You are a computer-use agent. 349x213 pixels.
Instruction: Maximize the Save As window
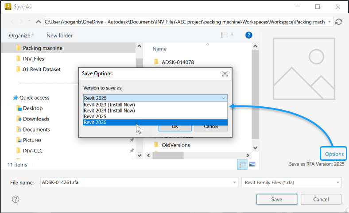tap(318, 7)
